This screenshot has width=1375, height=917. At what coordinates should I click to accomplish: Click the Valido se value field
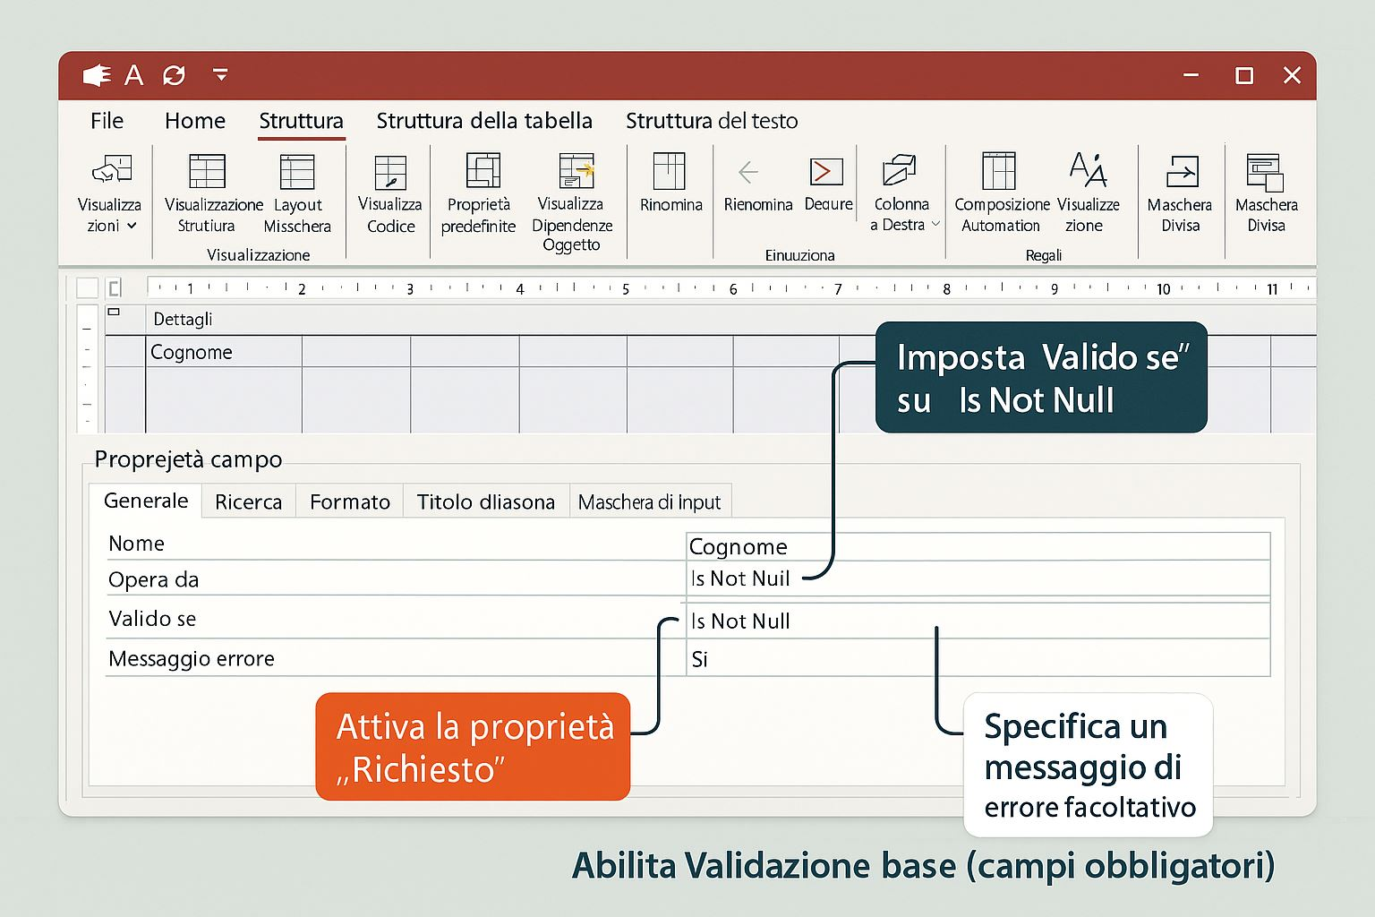tap(978, 621)
